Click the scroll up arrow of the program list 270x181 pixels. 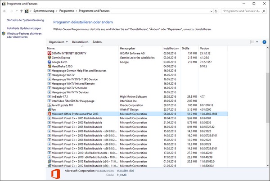(268, 48)
